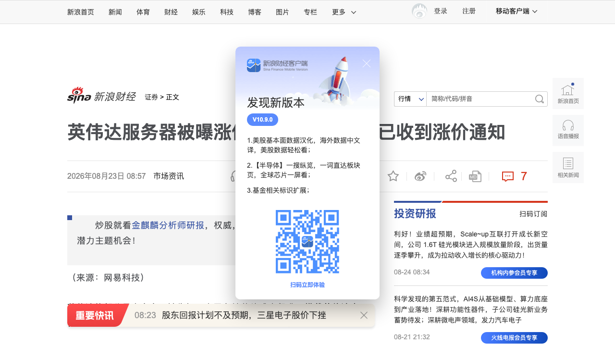615x346 pixels.
Task: Click the 金麒麟分析师研报 link
Action: click(x=168, y=225)
